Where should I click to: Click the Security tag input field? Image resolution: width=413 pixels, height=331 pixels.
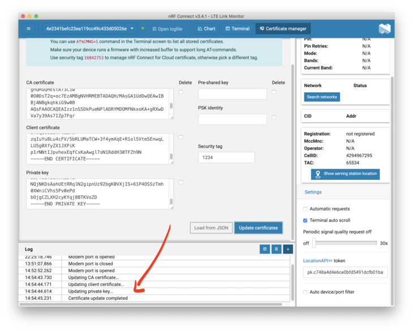(x=226, y=157)
